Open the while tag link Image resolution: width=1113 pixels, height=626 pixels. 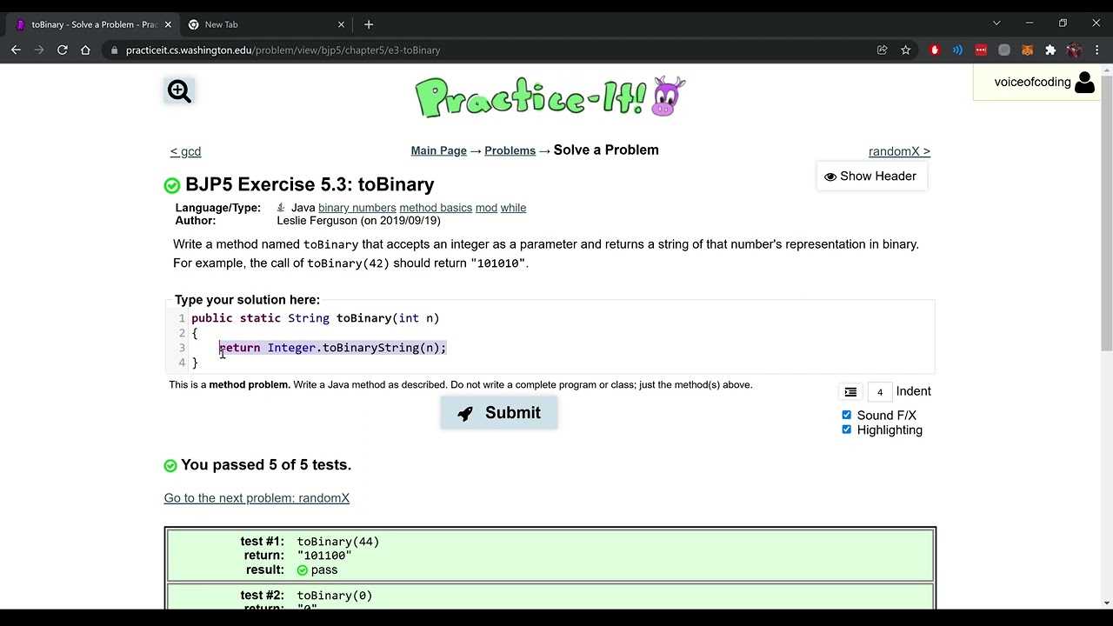click(x=513, y=208)
